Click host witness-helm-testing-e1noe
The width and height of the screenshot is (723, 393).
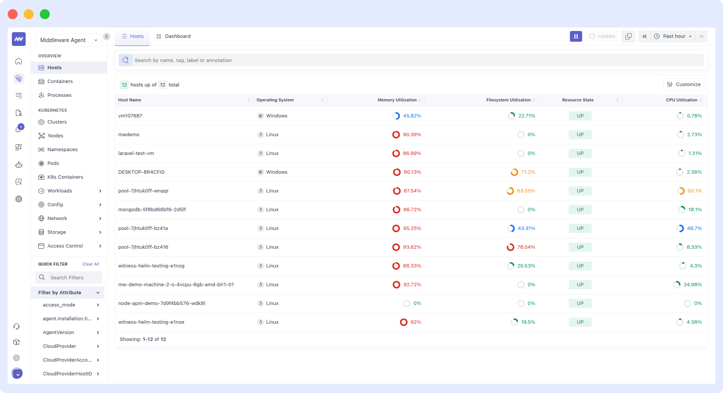[x=151, y=322]
